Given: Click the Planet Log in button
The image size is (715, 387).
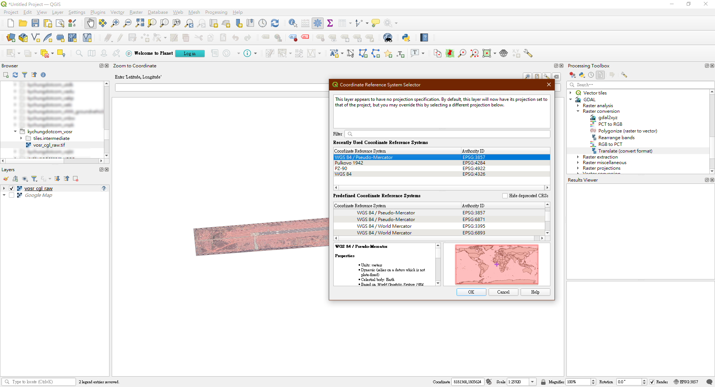Looking at the screenshot, I should 190,54.
